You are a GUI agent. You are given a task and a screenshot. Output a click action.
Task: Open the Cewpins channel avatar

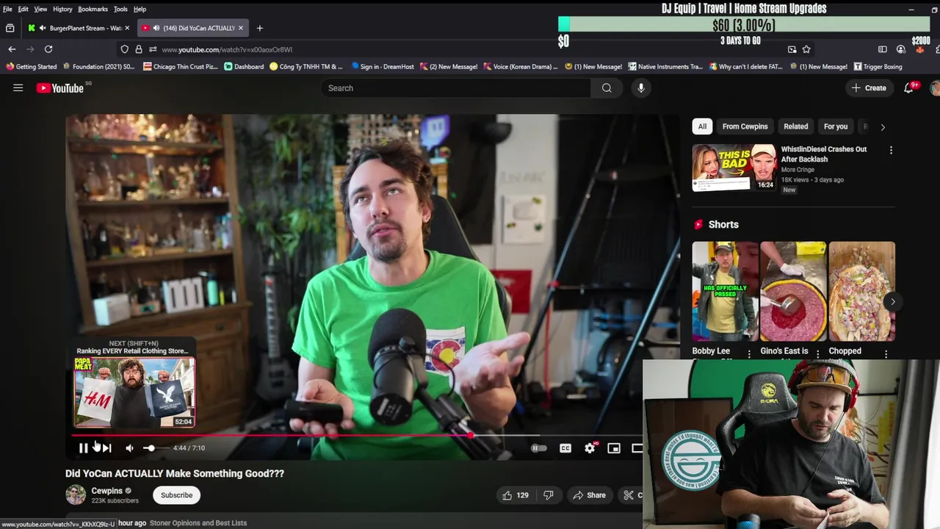coord(76,494)
